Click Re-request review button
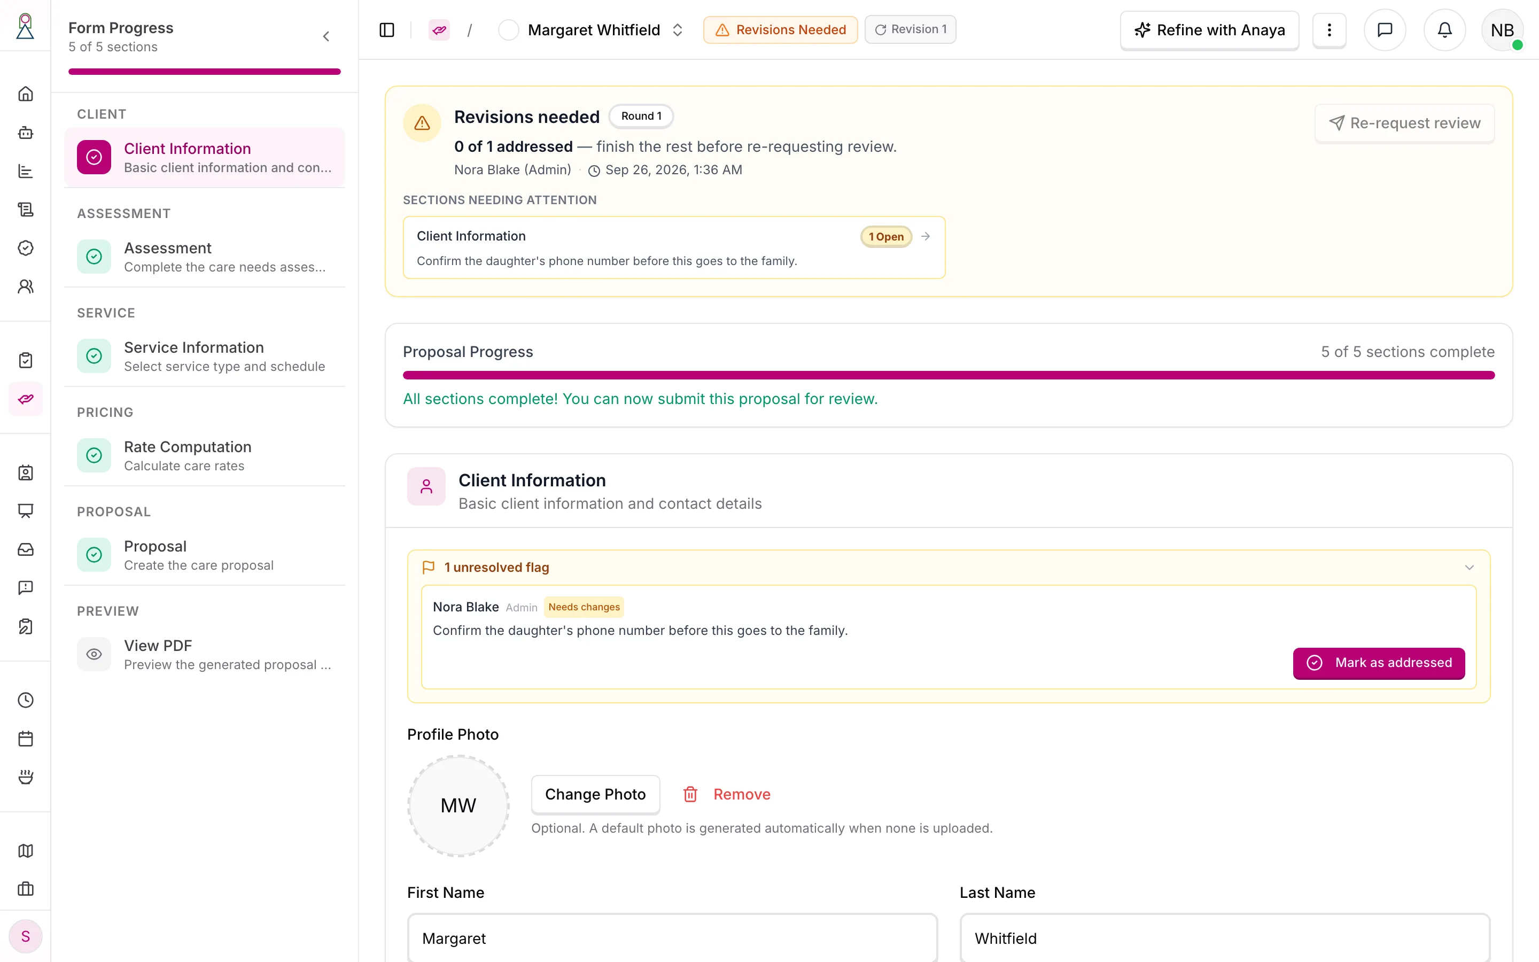This screenshot has width=1539, height=962. click(1404, 123)
